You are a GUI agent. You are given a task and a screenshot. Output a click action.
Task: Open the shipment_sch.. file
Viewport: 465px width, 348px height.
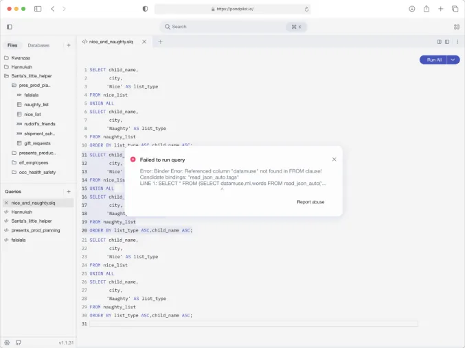point(39,134)
